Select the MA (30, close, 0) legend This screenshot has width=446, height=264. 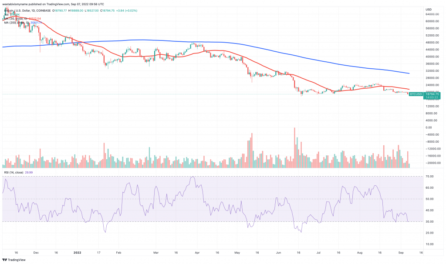[x=23, y=18]
